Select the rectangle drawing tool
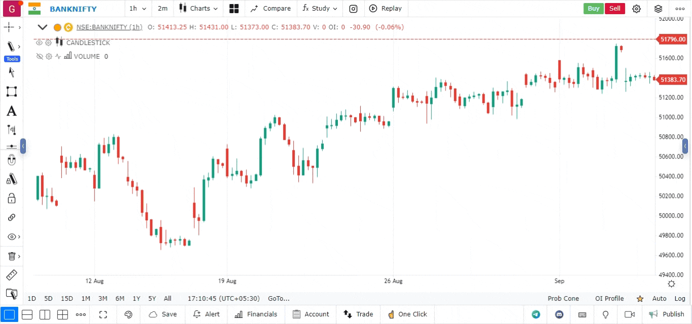The image size is (692, 324). point(11,91)
